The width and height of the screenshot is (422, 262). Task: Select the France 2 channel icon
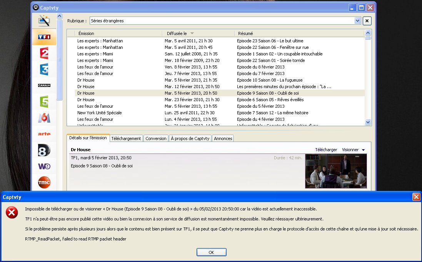44,53
